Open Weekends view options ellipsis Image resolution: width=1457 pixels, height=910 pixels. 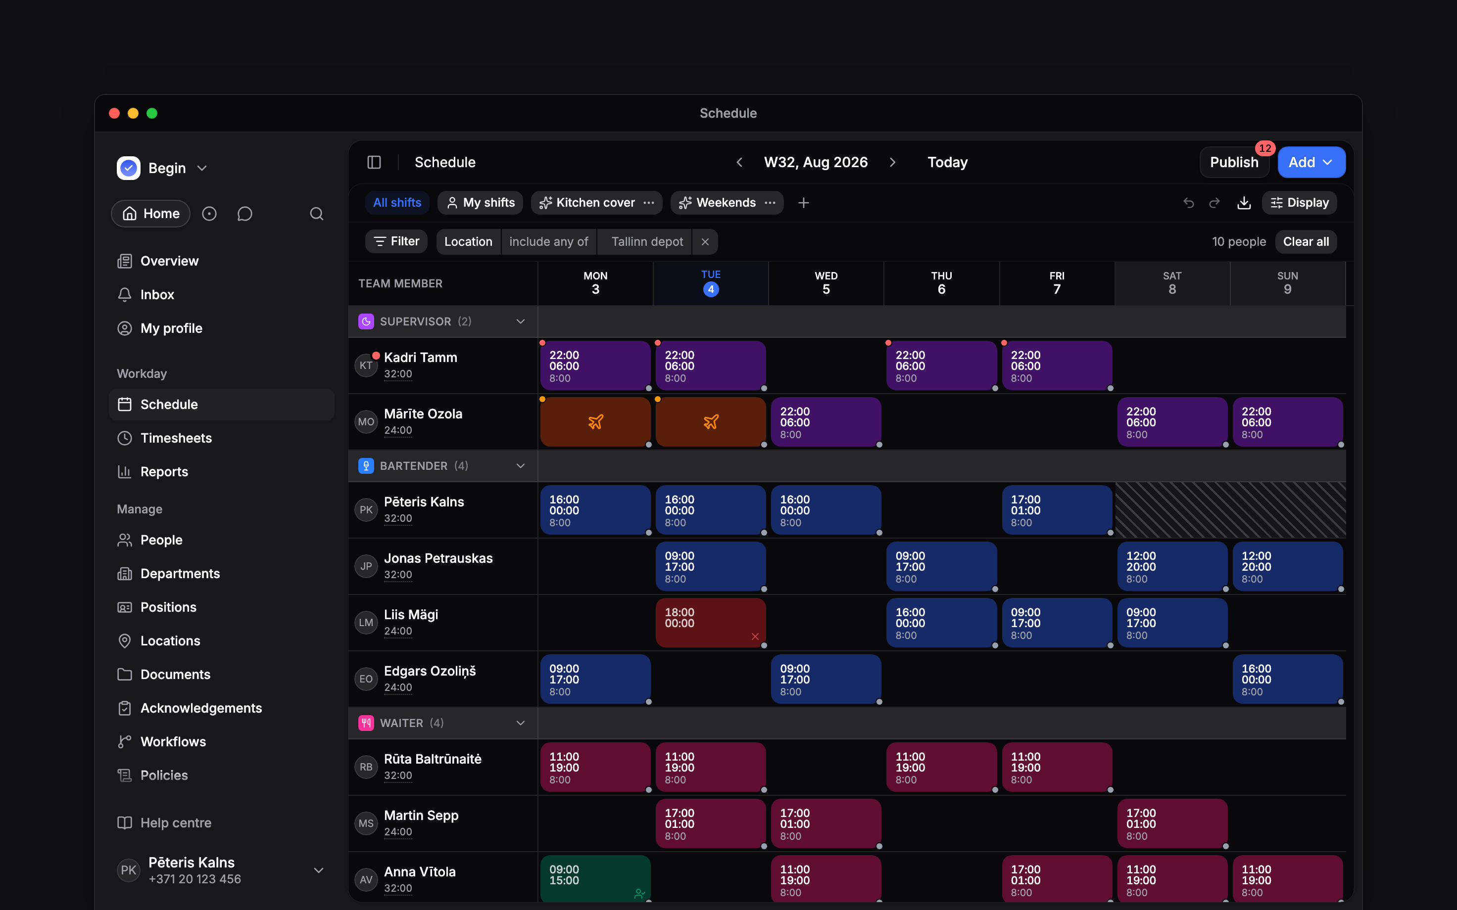click(x=770, y=203)
